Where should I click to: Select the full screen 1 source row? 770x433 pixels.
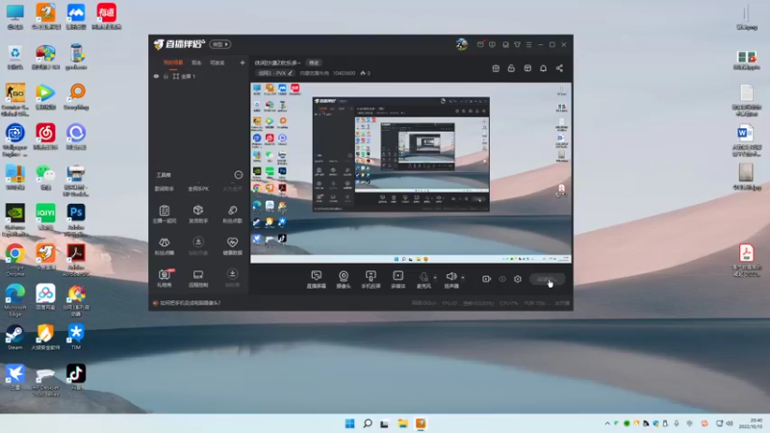199,76
